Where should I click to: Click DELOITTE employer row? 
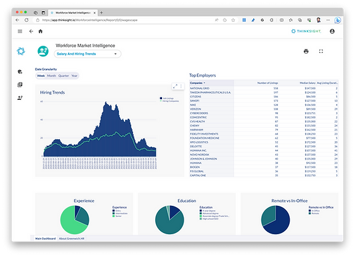point(264,146)
